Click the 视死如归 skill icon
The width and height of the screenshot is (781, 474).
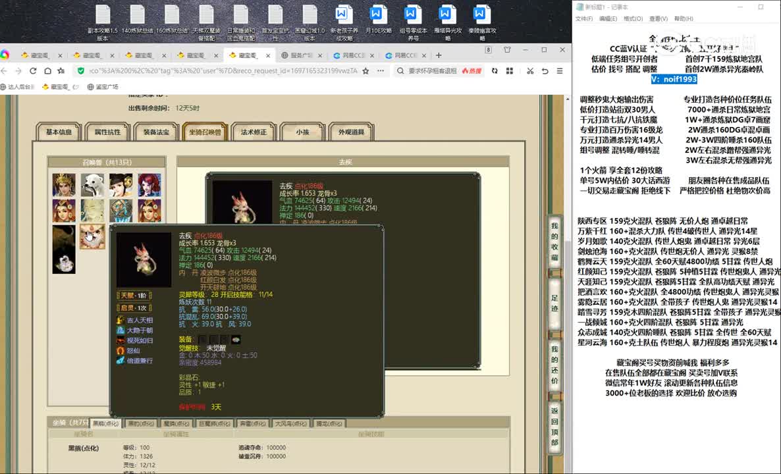coord(120,340)
